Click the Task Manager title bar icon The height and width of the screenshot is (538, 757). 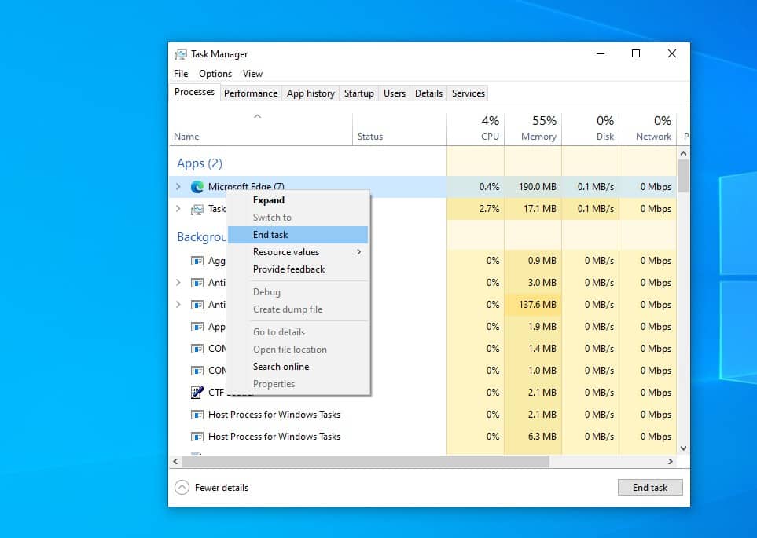click(181, 54)
